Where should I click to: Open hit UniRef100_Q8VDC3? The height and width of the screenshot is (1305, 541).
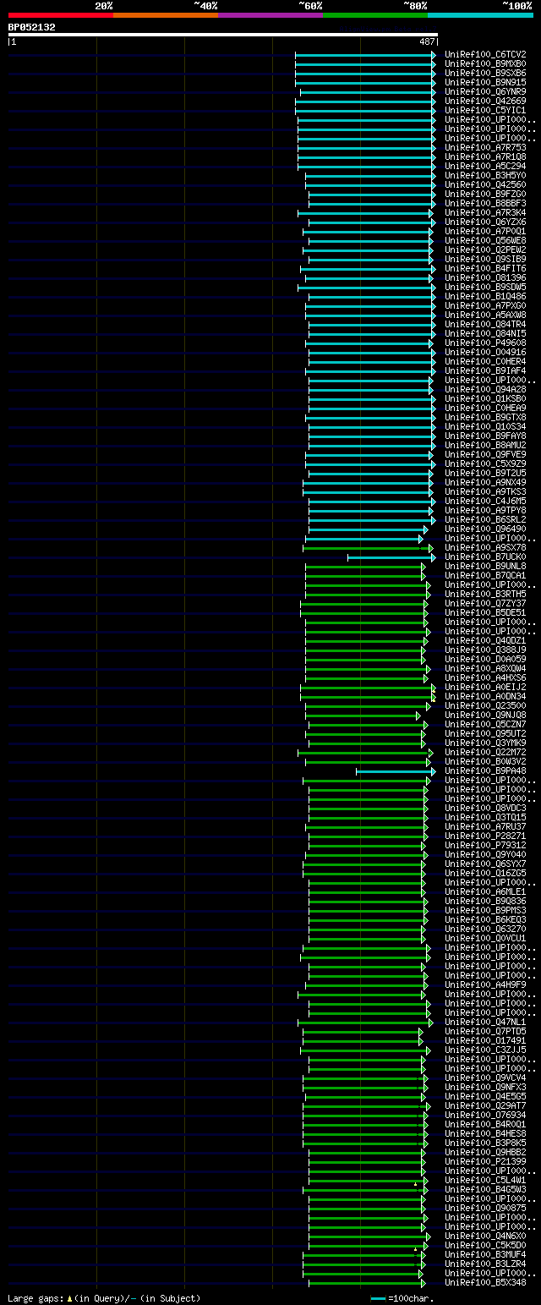coord(485,808)
